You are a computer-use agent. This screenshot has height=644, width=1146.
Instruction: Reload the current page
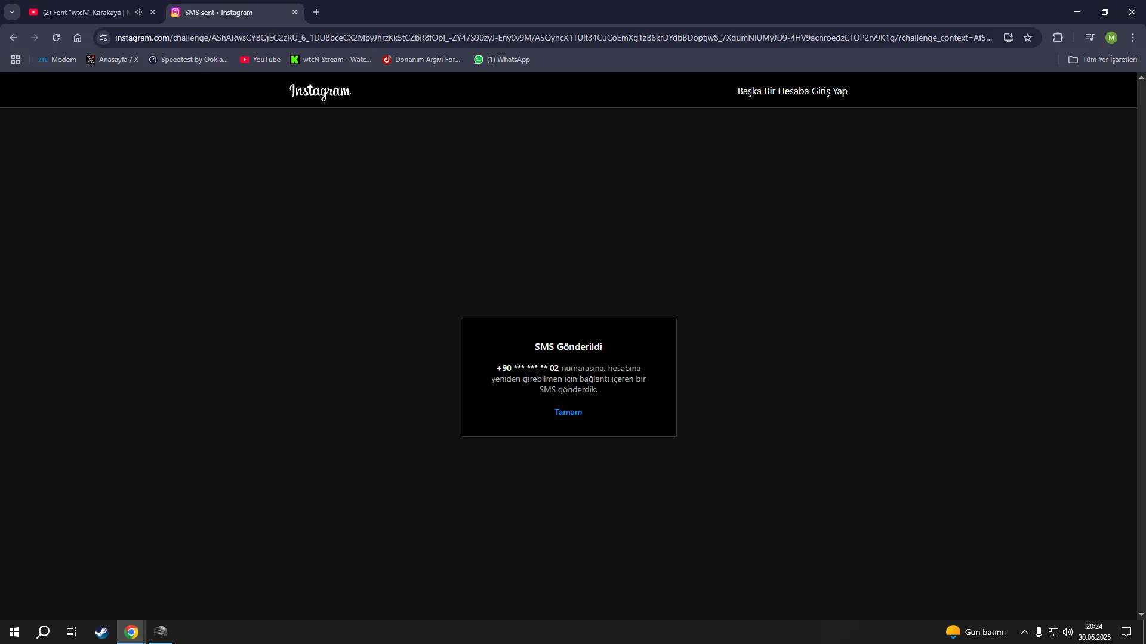[x=56, y=38]
